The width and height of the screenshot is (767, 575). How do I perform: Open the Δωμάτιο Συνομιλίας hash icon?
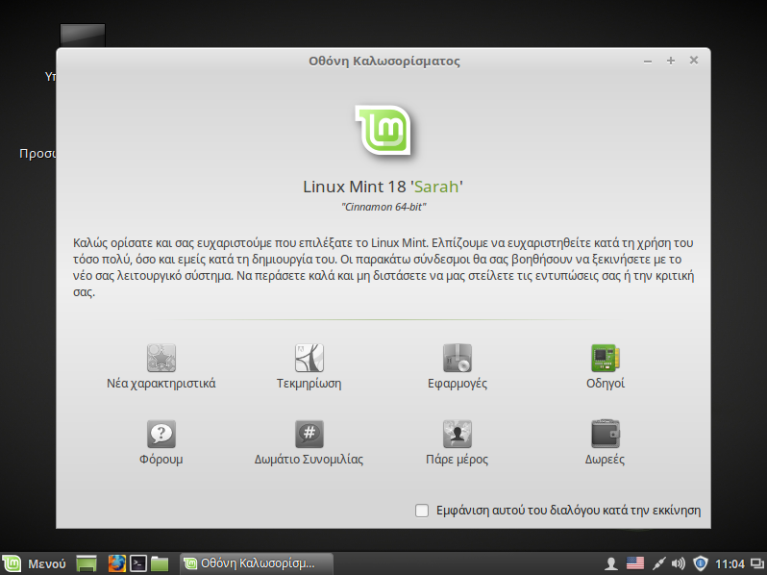(309, 434)
